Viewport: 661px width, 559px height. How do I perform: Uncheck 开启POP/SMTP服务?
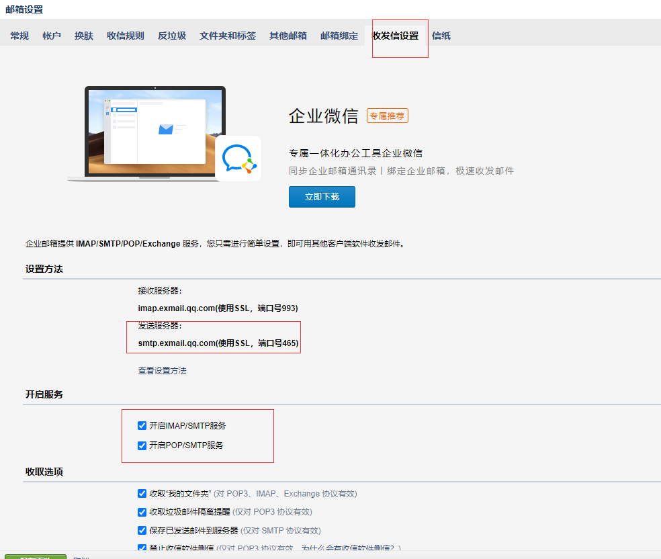(x=142, y=445)
